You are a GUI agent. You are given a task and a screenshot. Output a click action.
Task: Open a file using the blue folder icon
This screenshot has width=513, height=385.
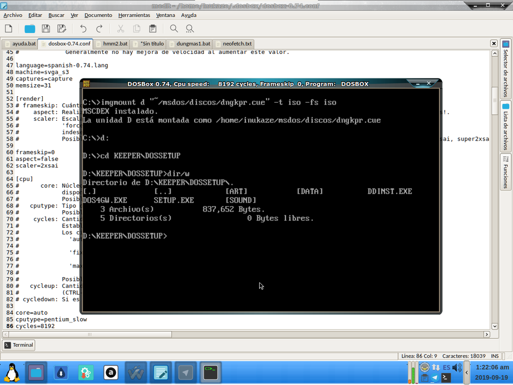(x=30, y=29)
